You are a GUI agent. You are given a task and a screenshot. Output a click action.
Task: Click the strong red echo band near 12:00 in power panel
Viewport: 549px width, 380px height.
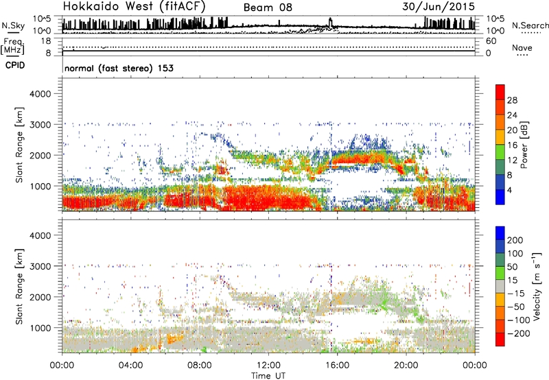coord(268,198)
